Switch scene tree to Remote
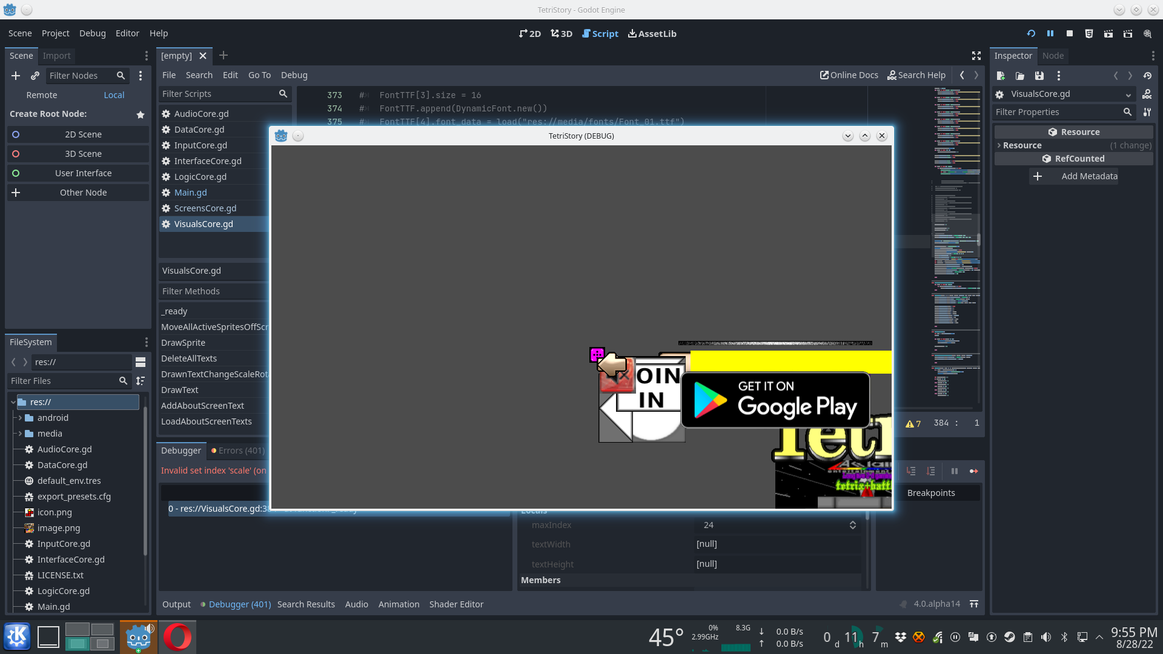1163x654 pixels. pyautogui.click(x=42, y=95)
